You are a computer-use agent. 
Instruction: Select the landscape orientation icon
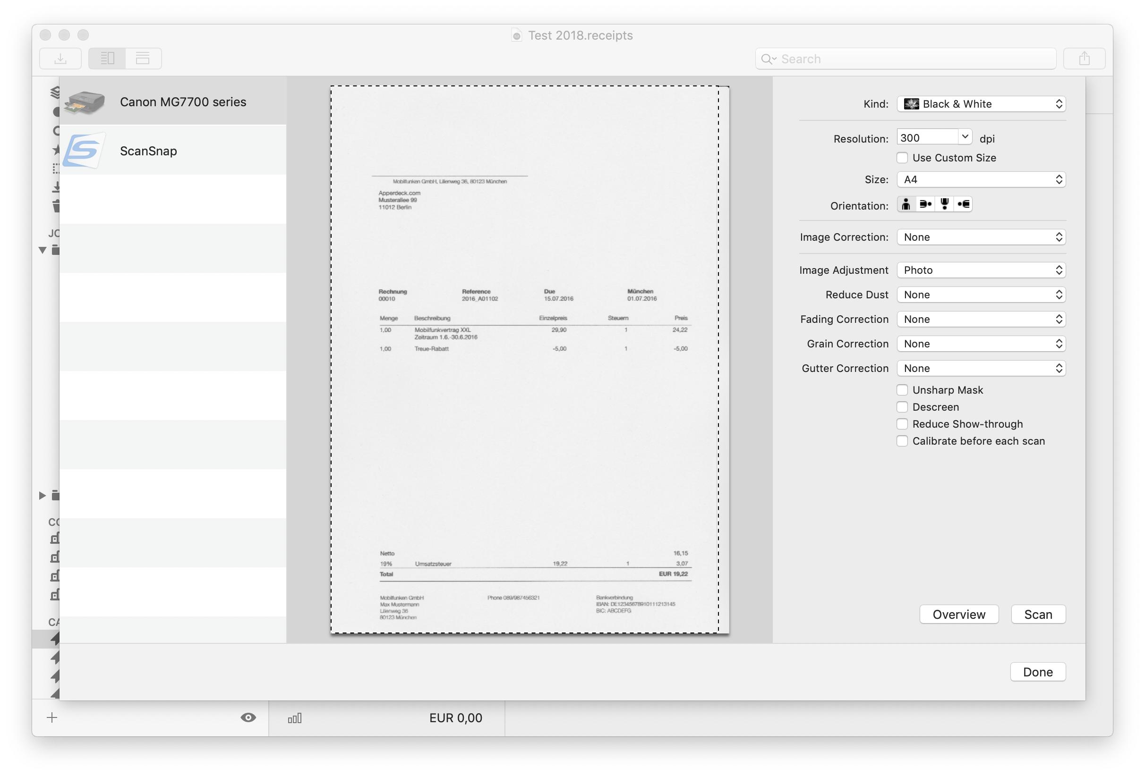click(x=925, y=204)
